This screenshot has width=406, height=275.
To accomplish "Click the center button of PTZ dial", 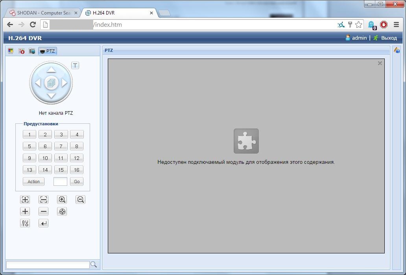I will (x=51, y=83).
